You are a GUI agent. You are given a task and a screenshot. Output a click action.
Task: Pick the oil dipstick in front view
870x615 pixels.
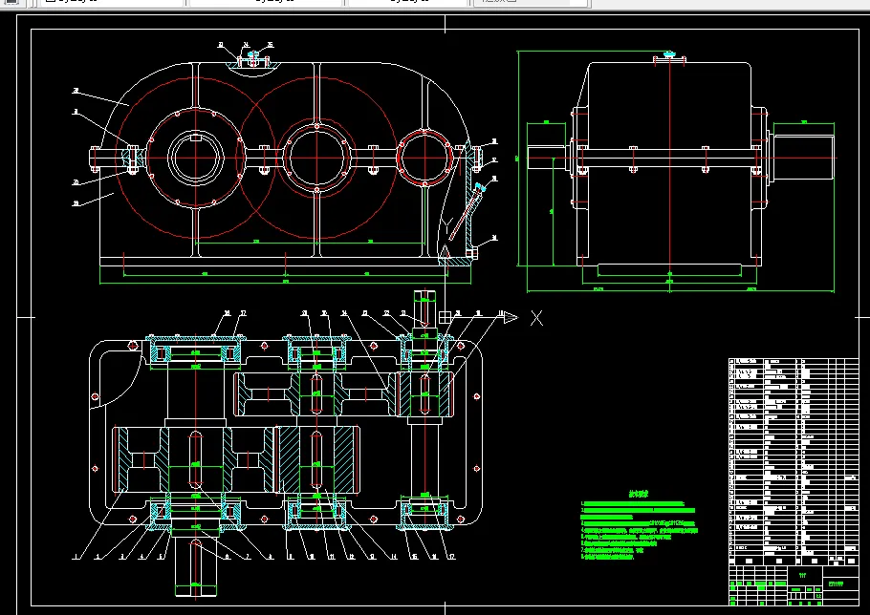click(467, 213)
